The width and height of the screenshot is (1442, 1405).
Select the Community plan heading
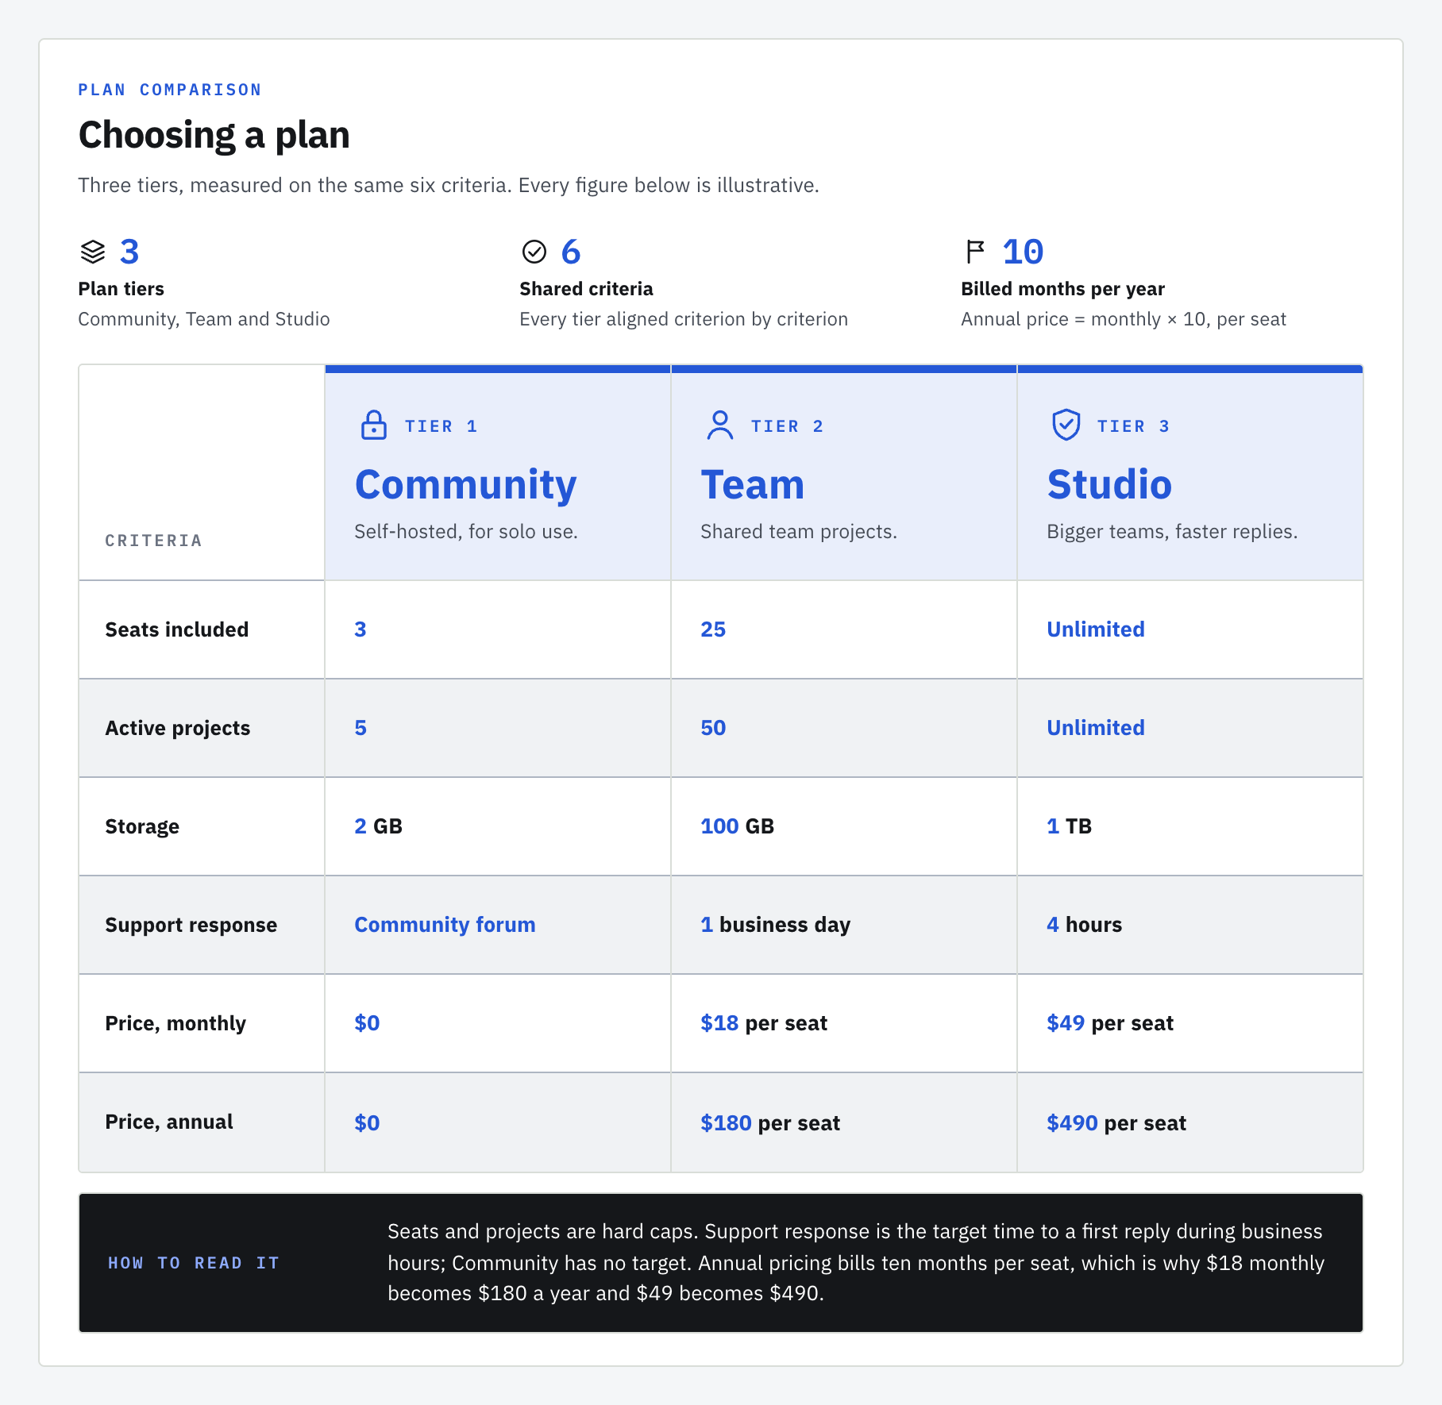pyautogui.click(x=466, y=484)
